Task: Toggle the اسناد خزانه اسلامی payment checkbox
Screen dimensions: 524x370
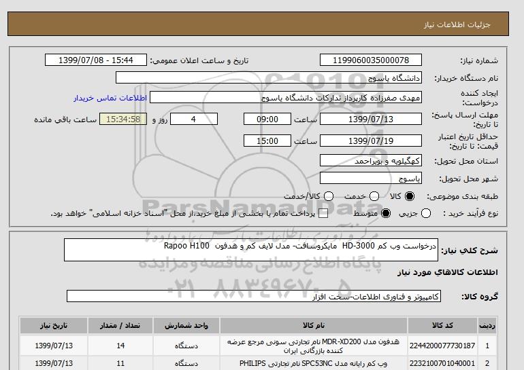Action: coord(323,214)
